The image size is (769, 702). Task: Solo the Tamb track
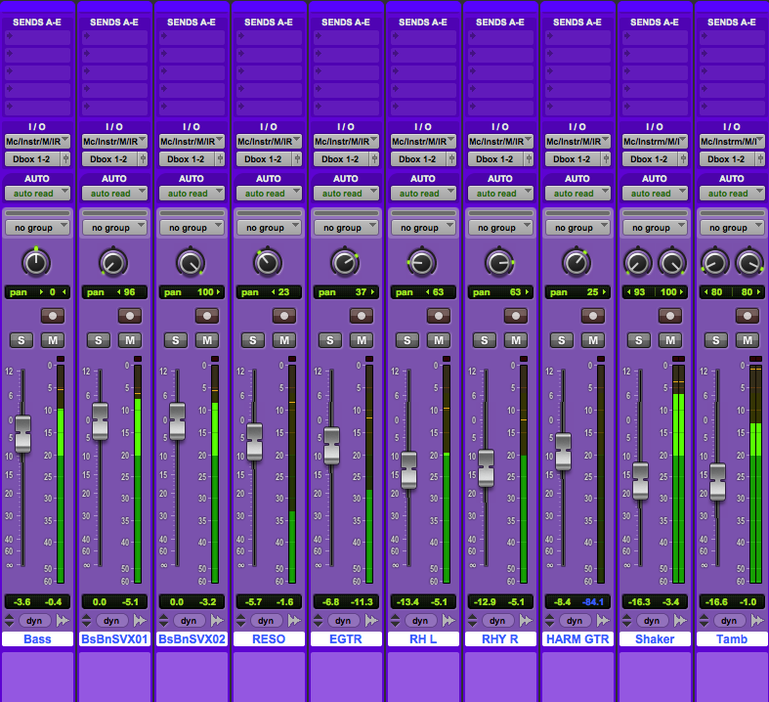[716, 340]
